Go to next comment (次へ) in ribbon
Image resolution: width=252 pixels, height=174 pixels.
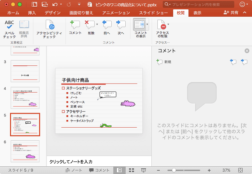click(x=121, y=27)
